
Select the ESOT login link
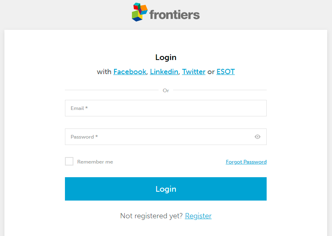[x=226, y=72]
